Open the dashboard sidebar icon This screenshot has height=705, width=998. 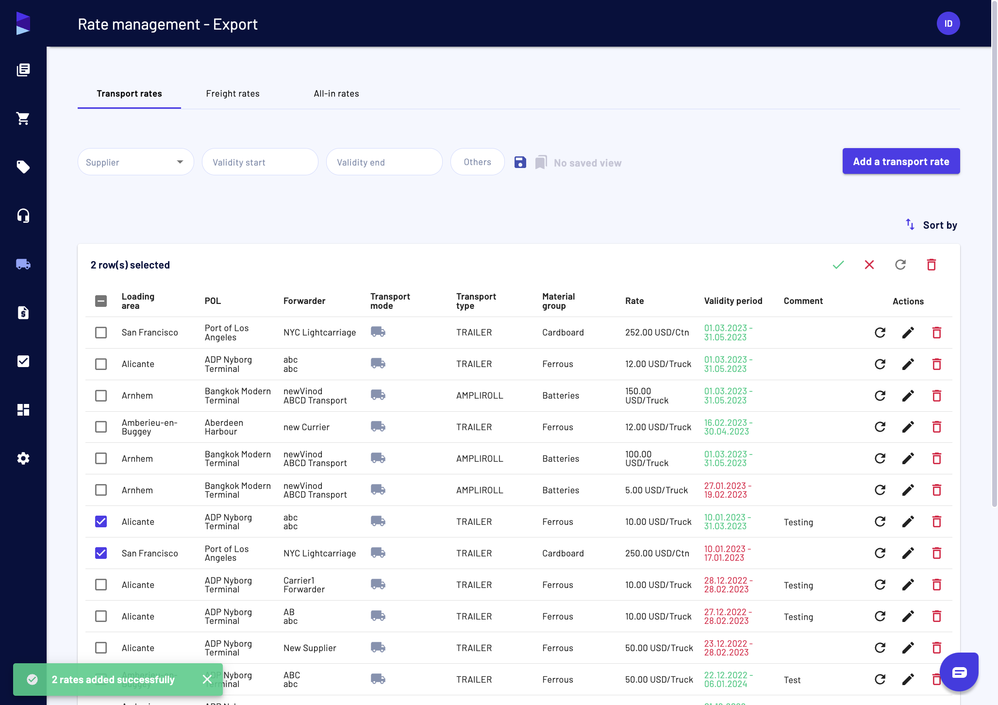[23, 410]
